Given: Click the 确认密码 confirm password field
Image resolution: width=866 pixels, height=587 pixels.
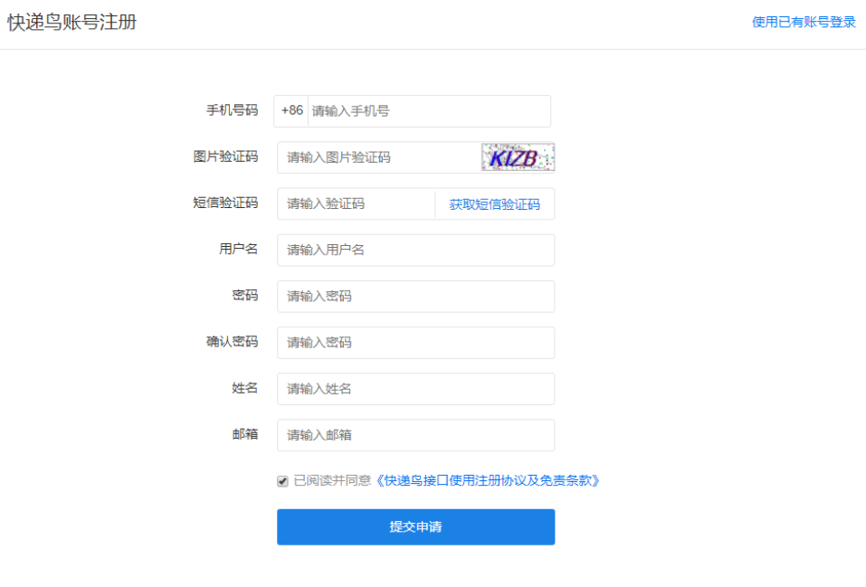Looking at the screenshot, I should 416,343.
